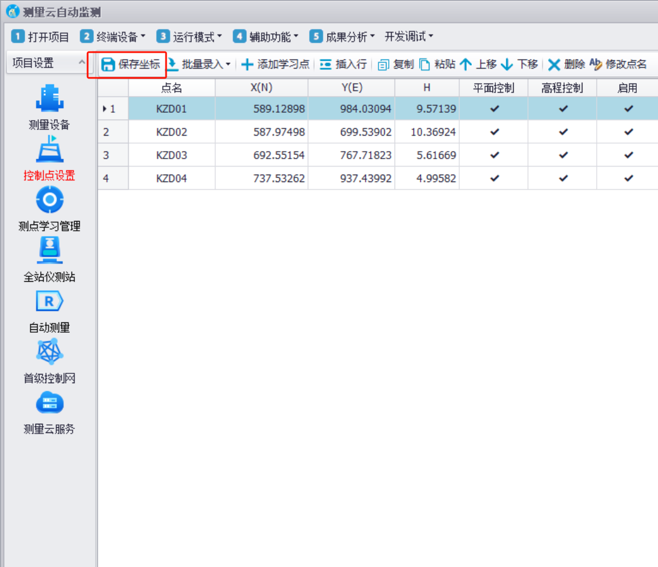Open the 终端设备 menu
The width and height of the screenshot is (658, 567).
(x=113, y=37)
